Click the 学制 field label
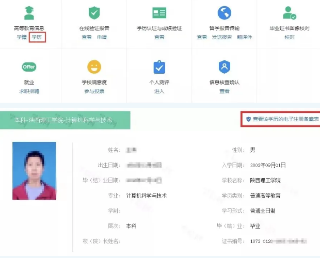The image size is (320, 258). click(x=114, y=211)
